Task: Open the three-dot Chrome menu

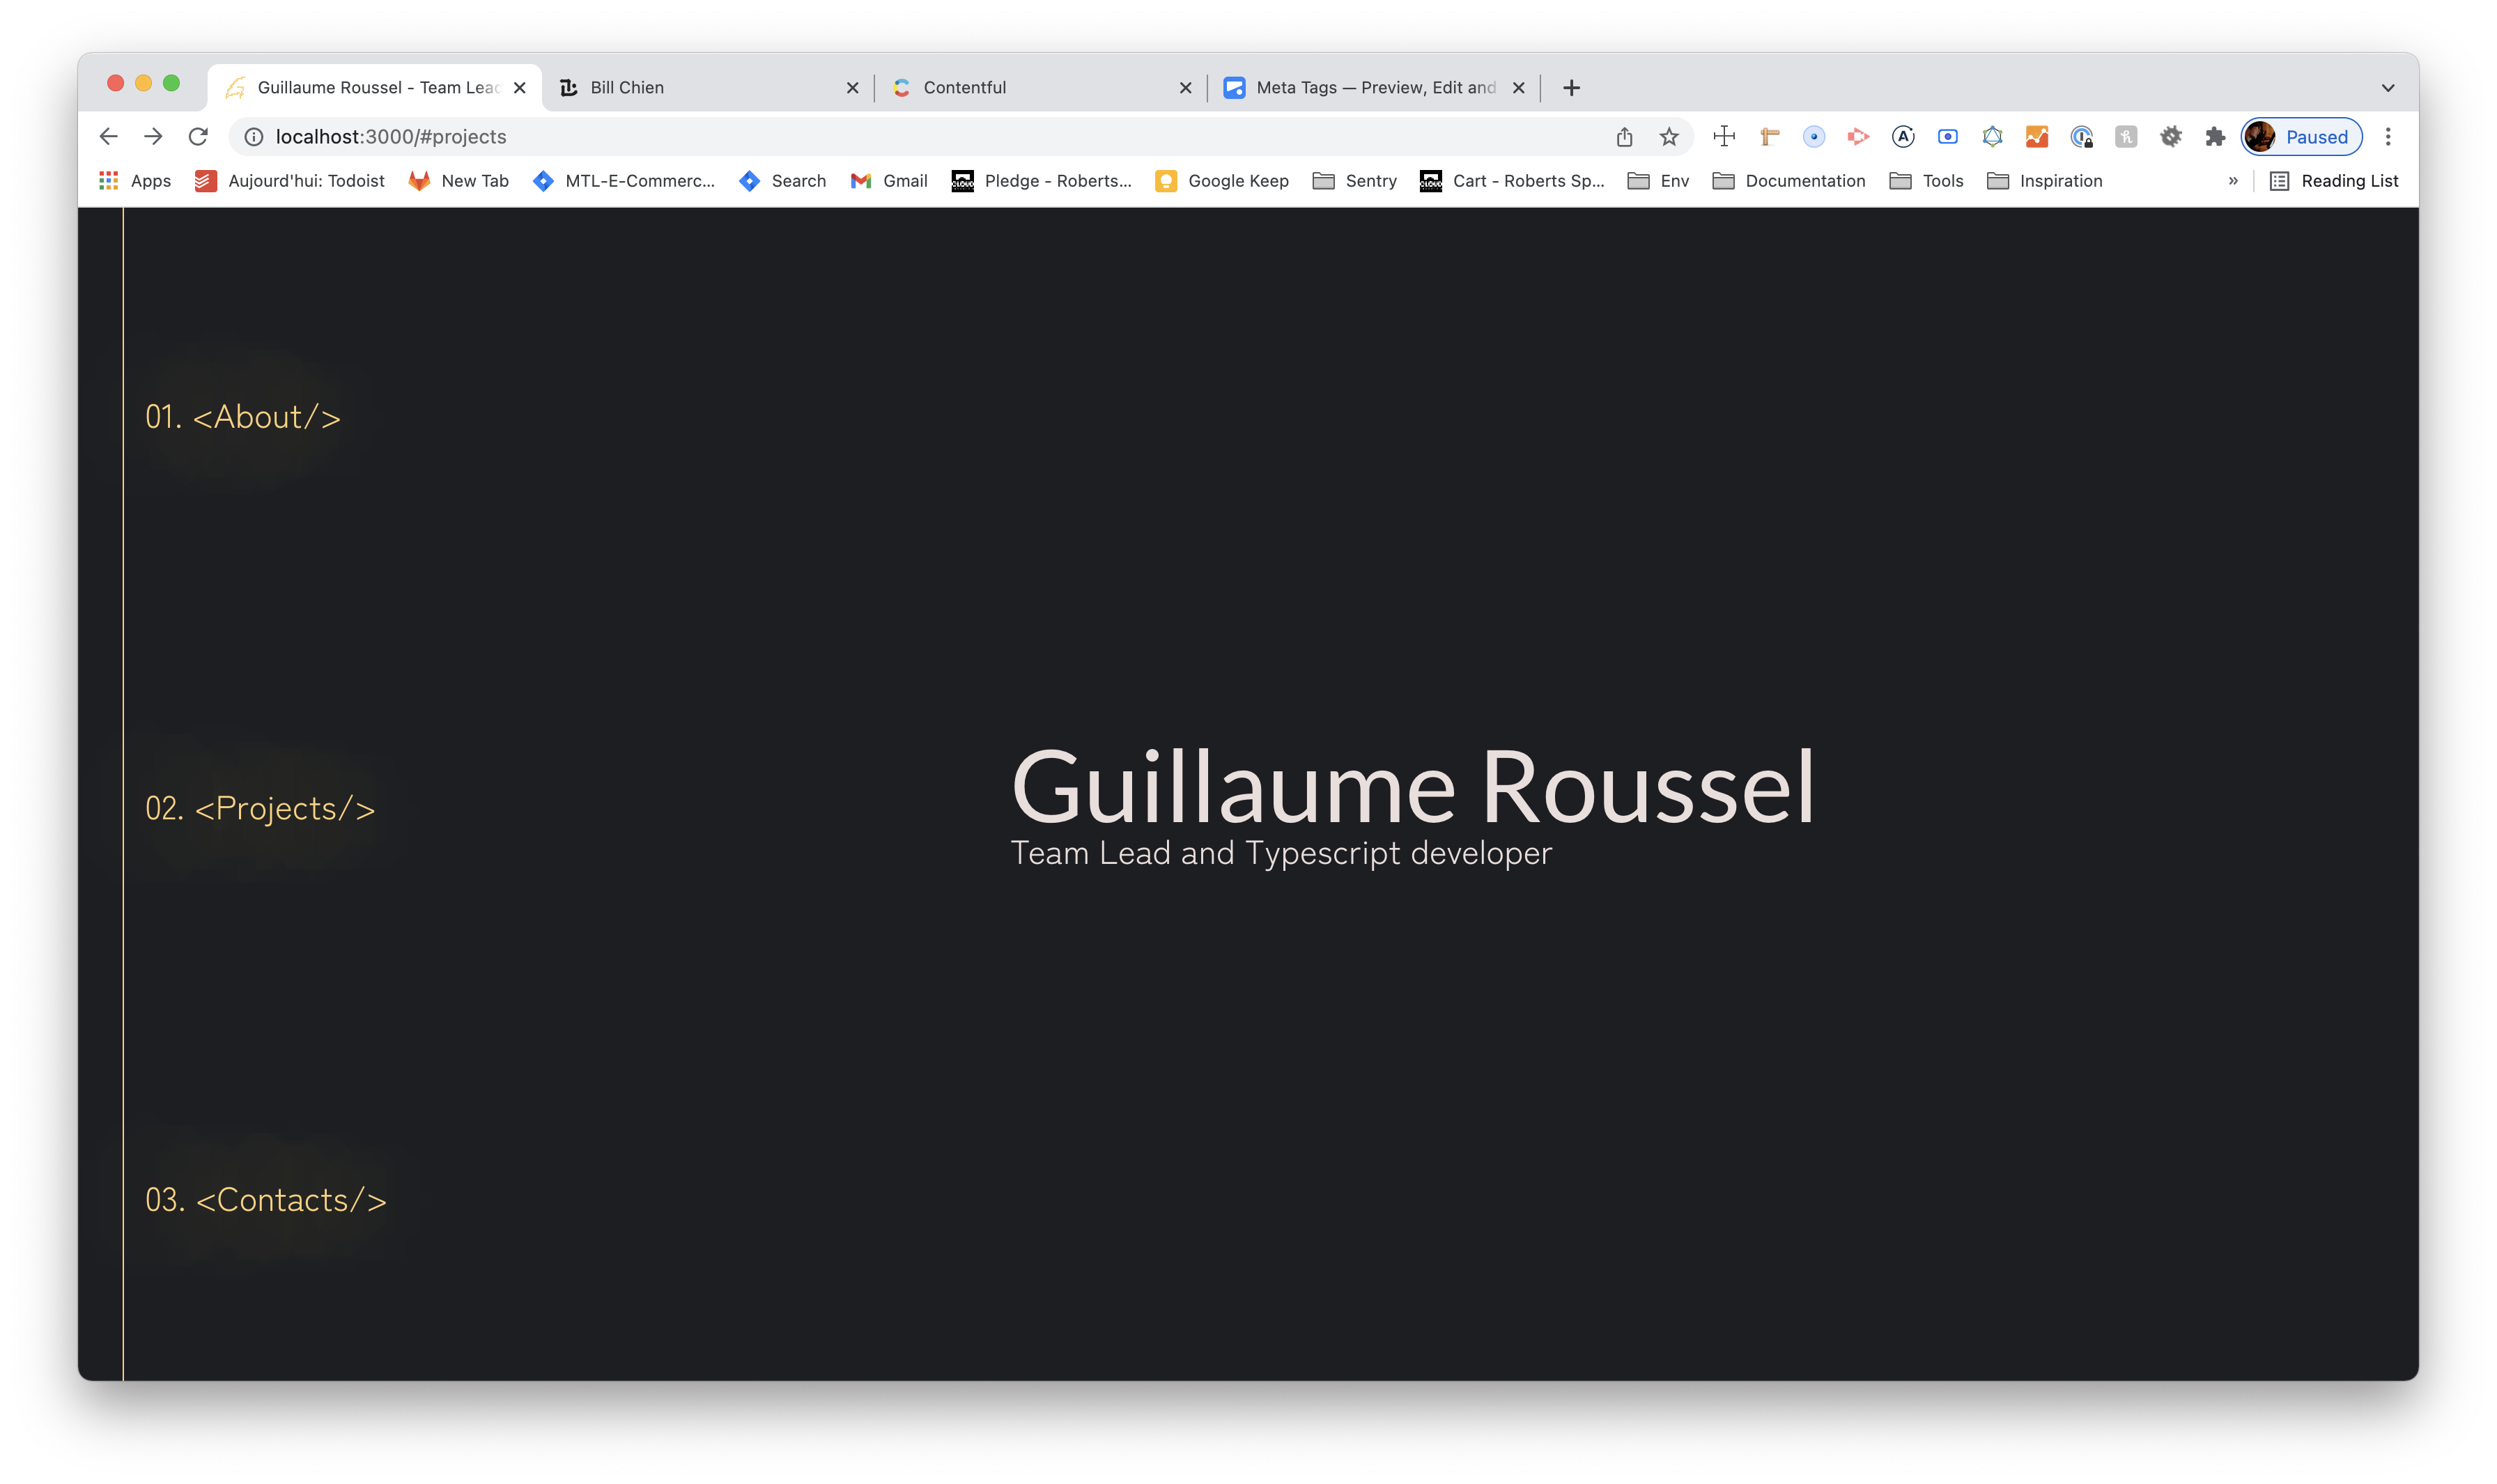Action: [2388, 136]
